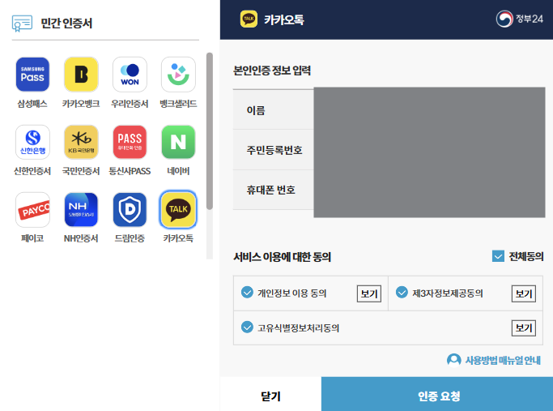Choose the KakaoTalk (카카오톡) icon in list

click(x=178, y=210)
